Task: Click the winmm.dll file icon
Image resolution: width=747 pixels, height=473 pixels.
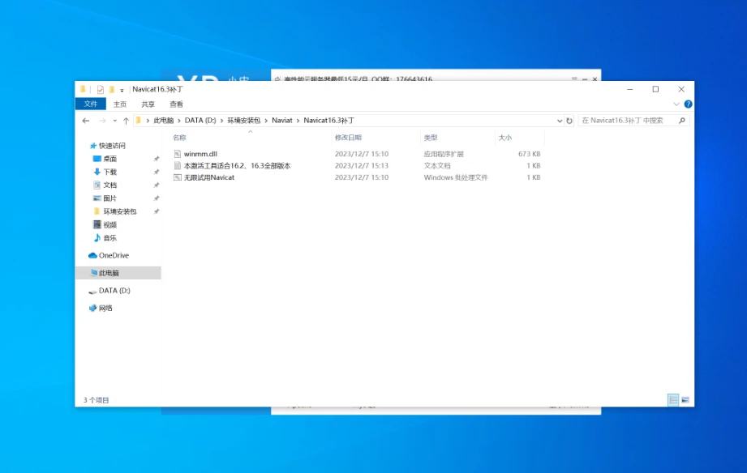Action: 178,154
